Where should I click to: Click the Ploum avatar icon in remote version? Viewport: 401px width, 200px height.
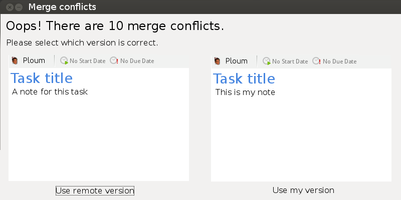click(15, 61)
